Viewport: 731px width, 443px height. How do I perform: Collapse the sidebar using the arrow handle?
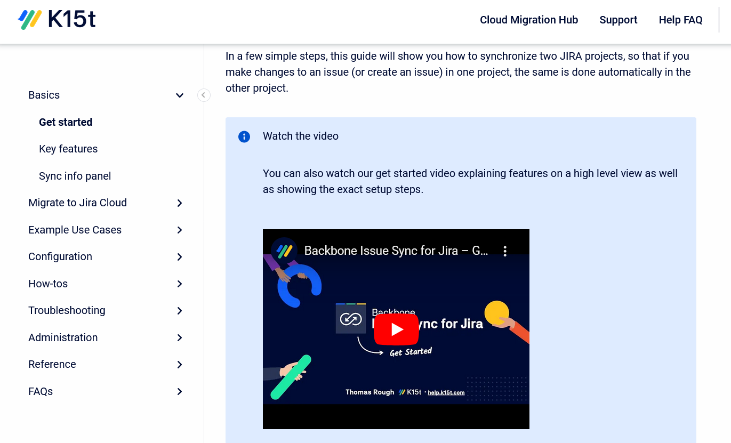pos(204,95)
